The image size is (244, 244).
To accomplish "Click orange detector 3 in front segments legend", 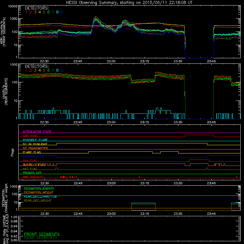I will [x=35, y=12].
